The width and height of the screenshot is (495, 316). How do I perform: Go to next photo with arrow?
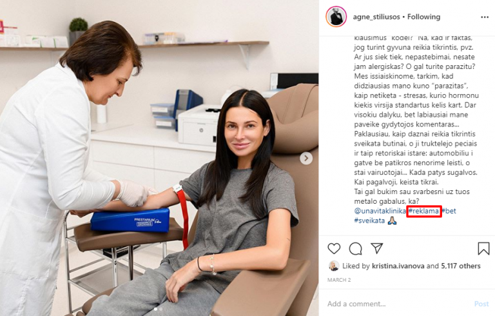(306, 158)
